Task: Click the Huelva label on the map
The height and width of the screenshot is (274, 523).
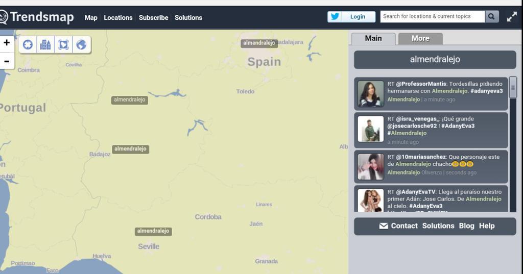Action: tap(102, 256)
